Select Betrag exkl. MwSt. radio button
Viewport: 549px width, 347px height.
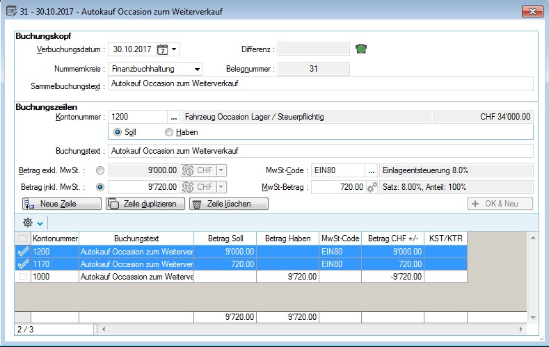coord(100,170)
